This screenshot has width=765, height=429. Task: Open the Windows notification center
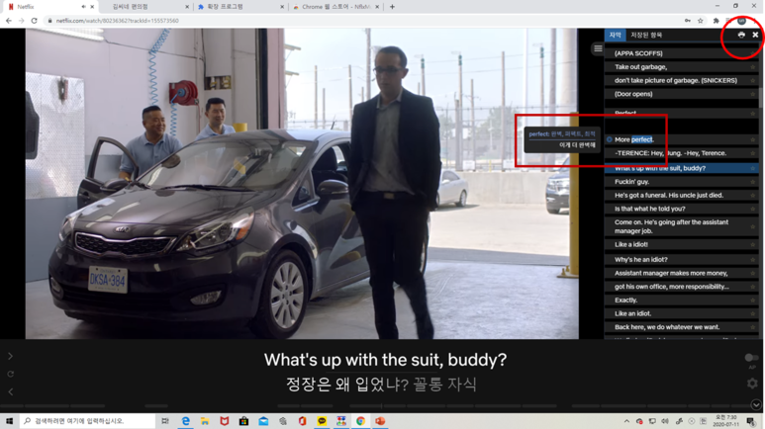751,421
